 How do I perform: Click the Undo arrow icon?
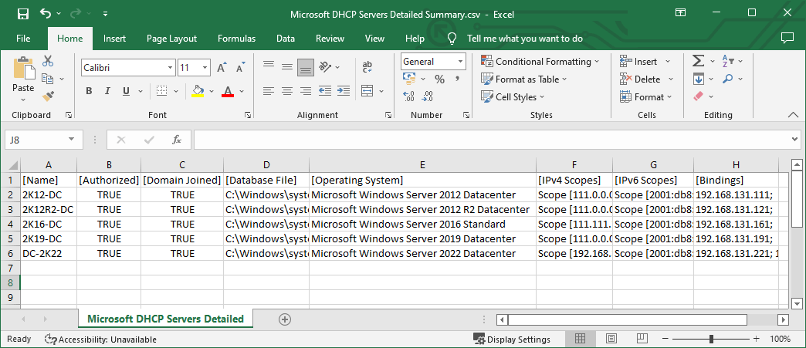click(x=46, y=13)
